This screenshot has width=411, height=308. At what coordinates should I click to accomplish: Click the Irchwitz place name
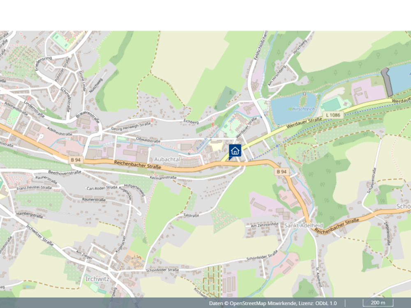(x=97, y=279)
